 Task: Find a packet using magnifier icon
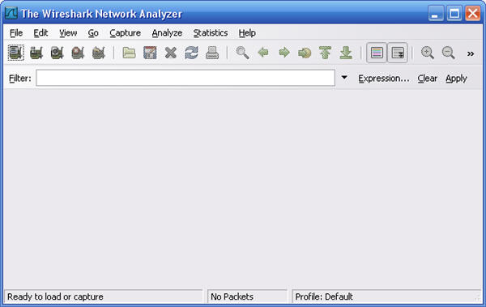coord(242,53)
